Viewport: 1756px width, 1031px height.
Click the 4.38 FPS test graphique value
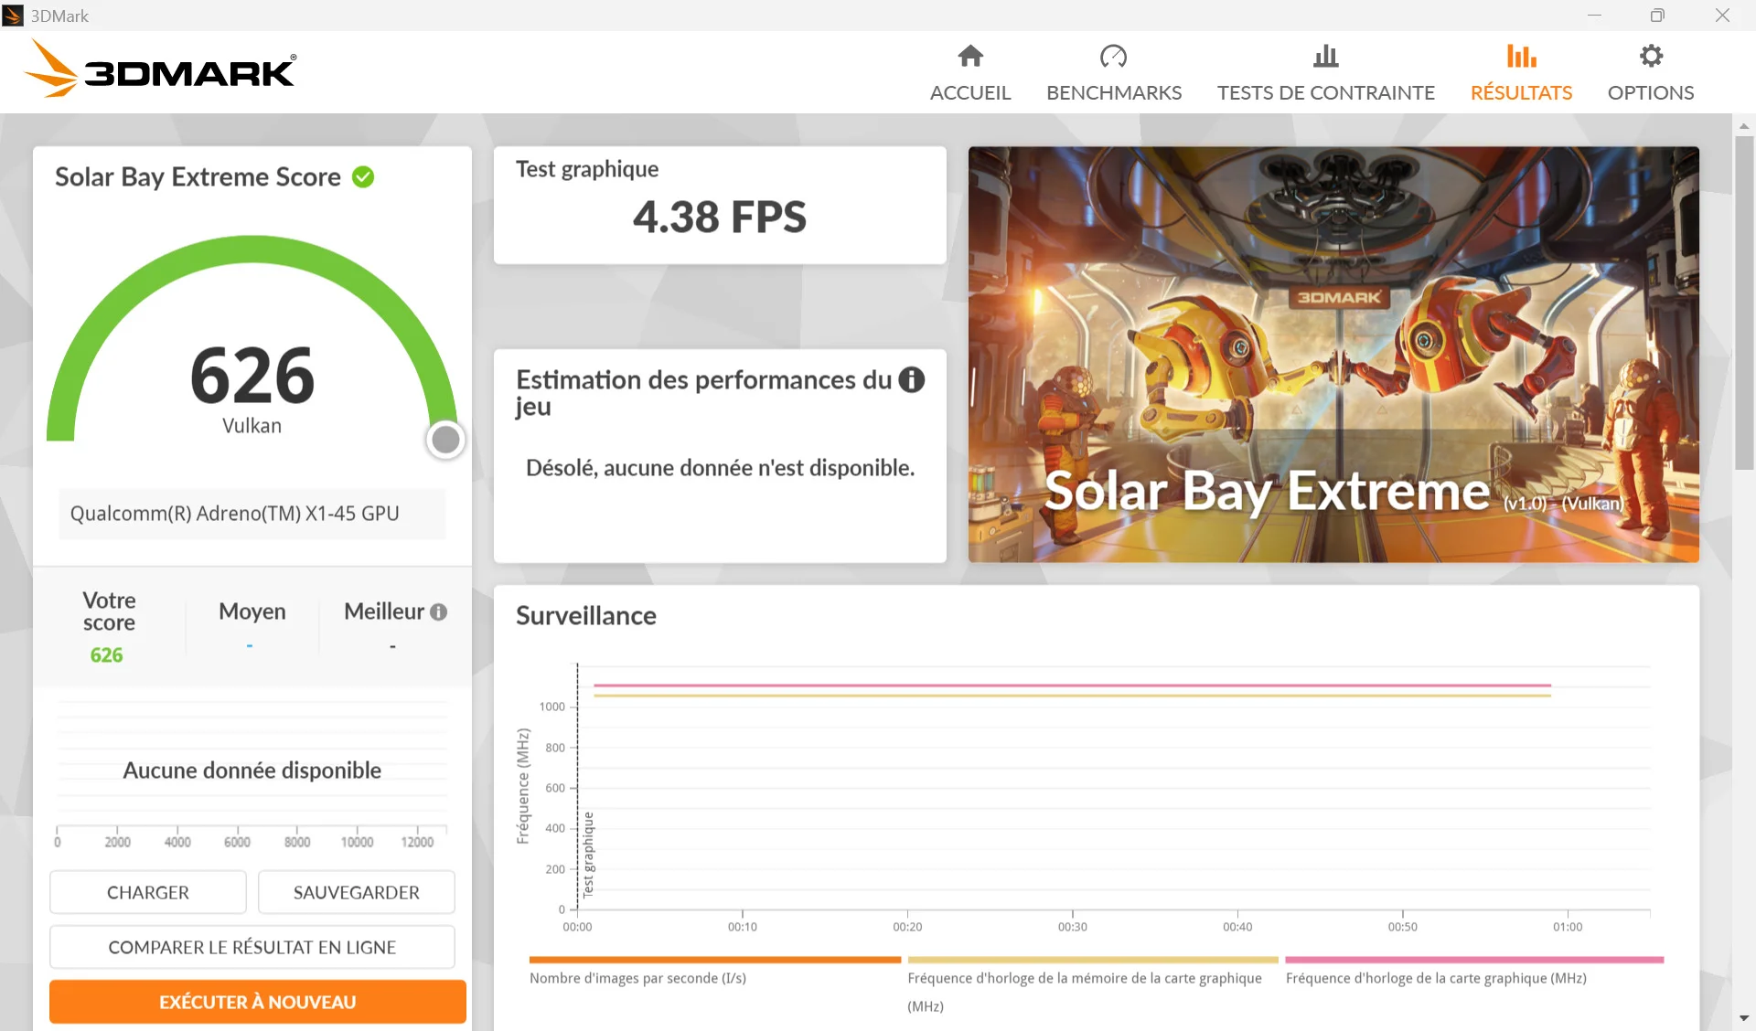(x=720, y=218)
